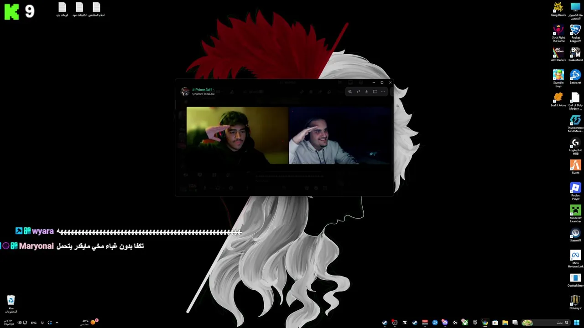Screen dimensions: 584x328
Task: Open the Windows Start menu
Action: (577, 323)
